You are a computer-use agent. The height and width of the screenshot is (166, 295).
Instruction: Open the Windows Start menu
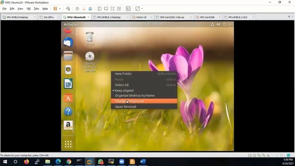(5, 162)
